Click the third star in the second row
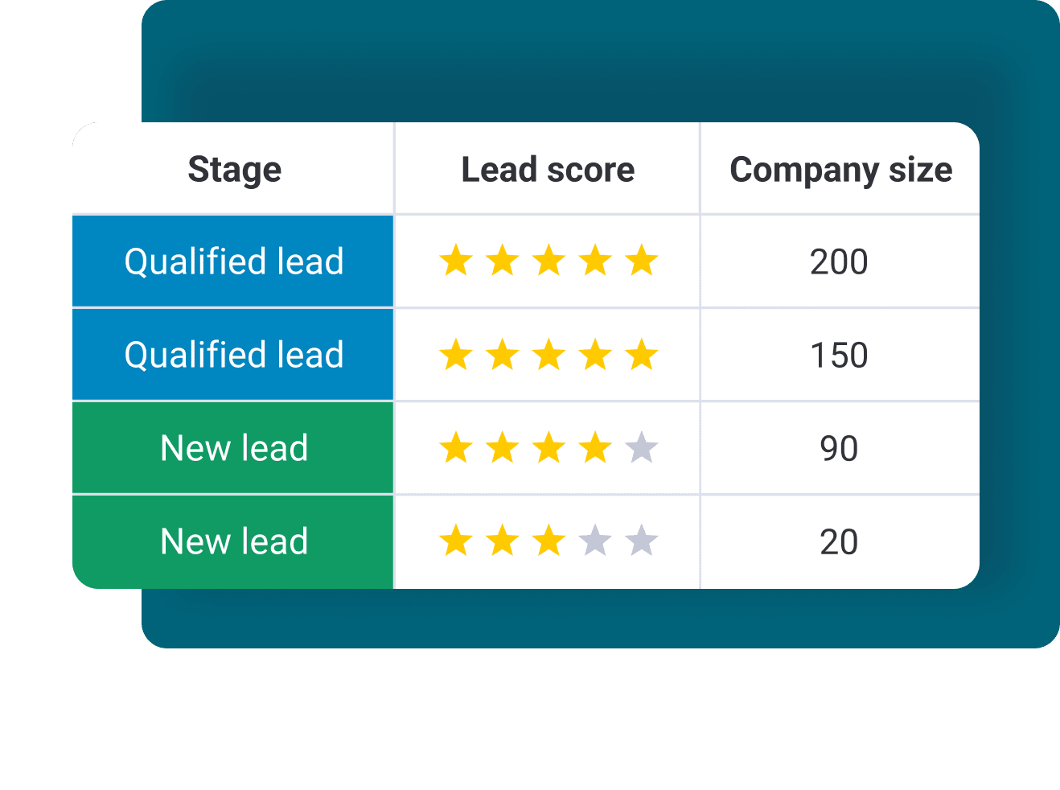 coord(549,354)
